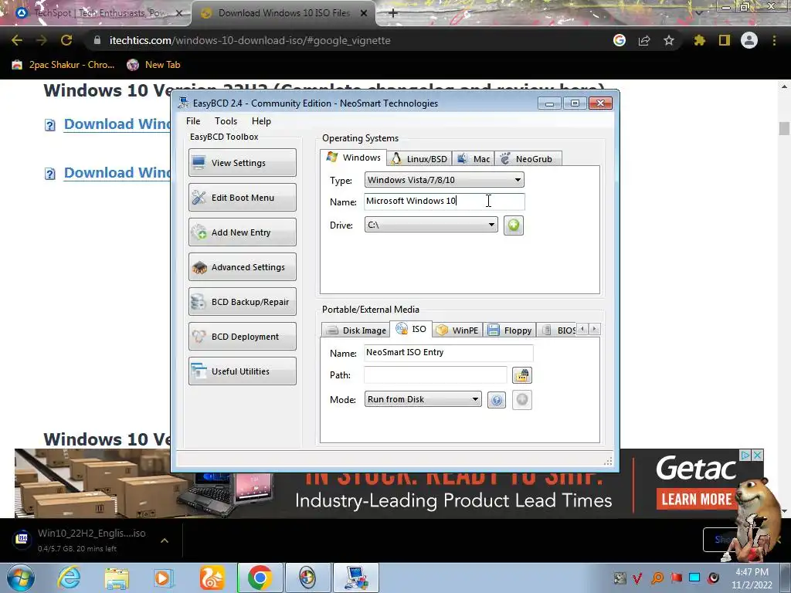Open BCD Deployment section
Image resolution: width=791 pixels, height=593 pixels.
coord(242,337)
